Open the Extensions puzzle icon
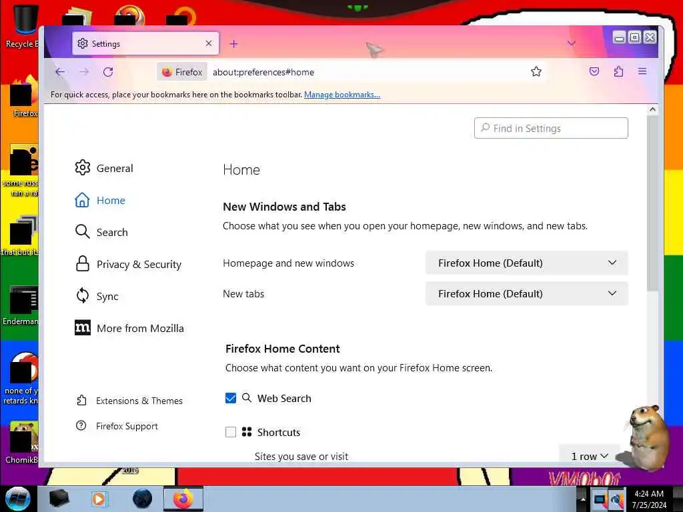This screenshot has height=512, width=683. tap(618, 71)
